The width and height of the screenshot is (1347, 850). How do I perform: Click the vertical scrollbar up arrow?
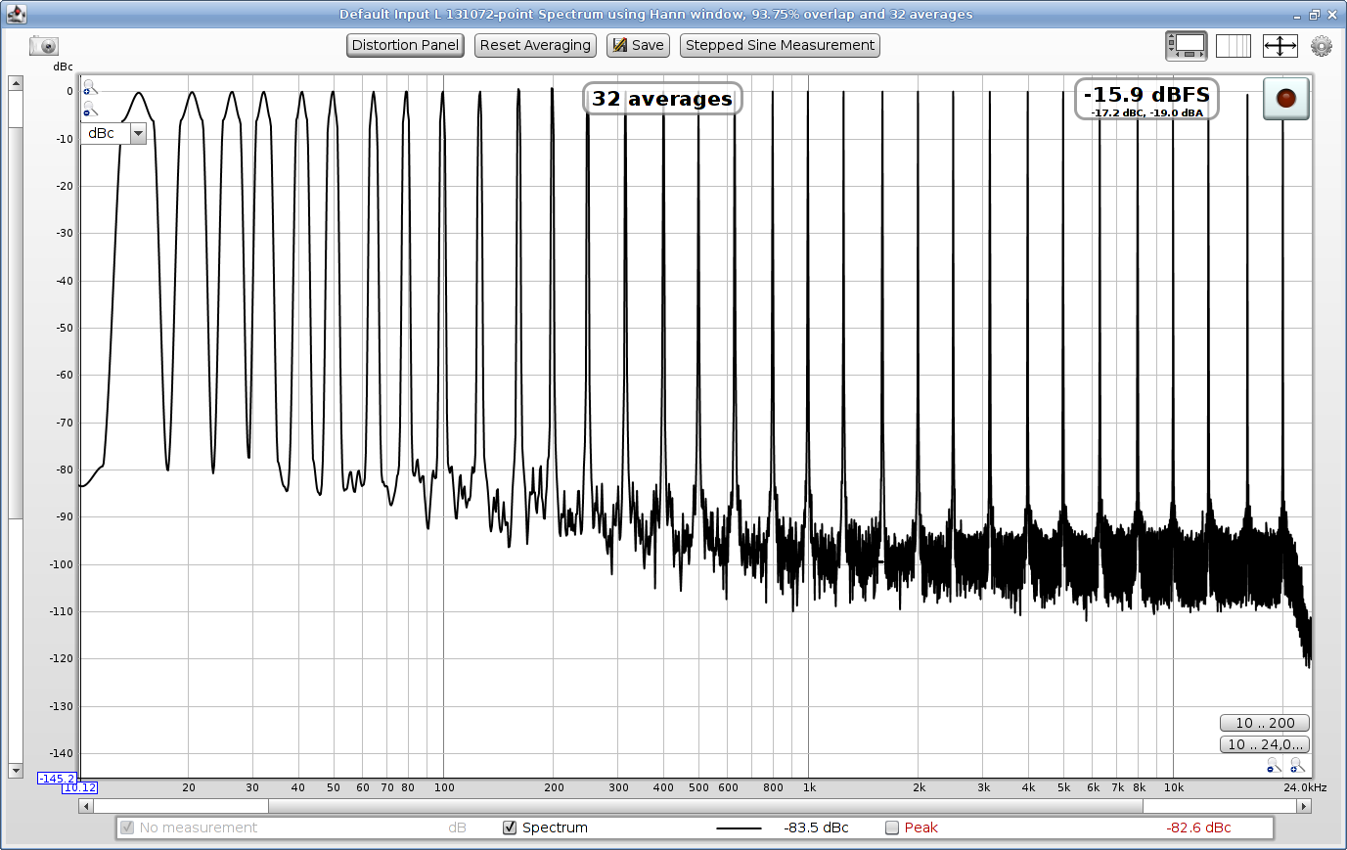click(16, 83)
